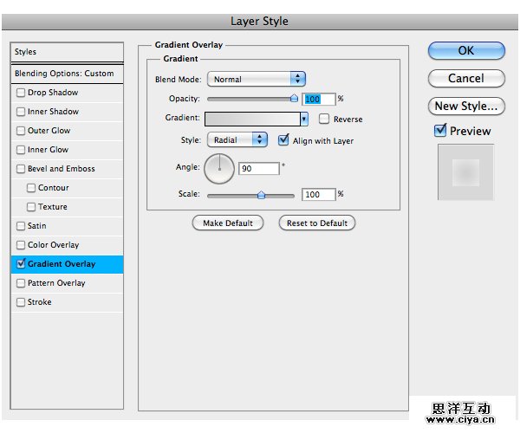Viewport: 520px width, 433px height.
Task: Click the Cancel button
Action: 465,78
